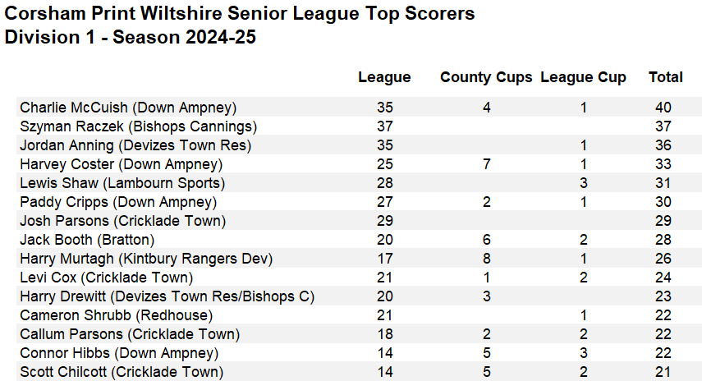Select Scott Chilcott (Cricklade Town) entry
702x381 pixels.
click(122, 372)
